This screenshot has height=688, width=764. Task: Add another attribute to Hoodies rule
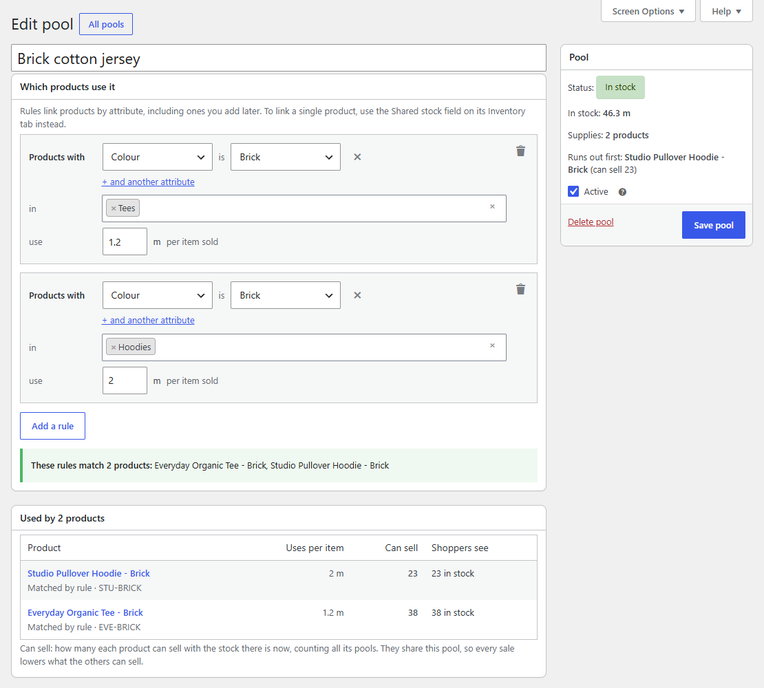click(148, 321)
